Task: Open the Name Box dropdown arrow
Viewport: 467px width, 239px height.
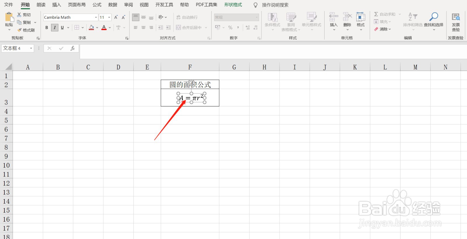Action: tap(31, 48)
